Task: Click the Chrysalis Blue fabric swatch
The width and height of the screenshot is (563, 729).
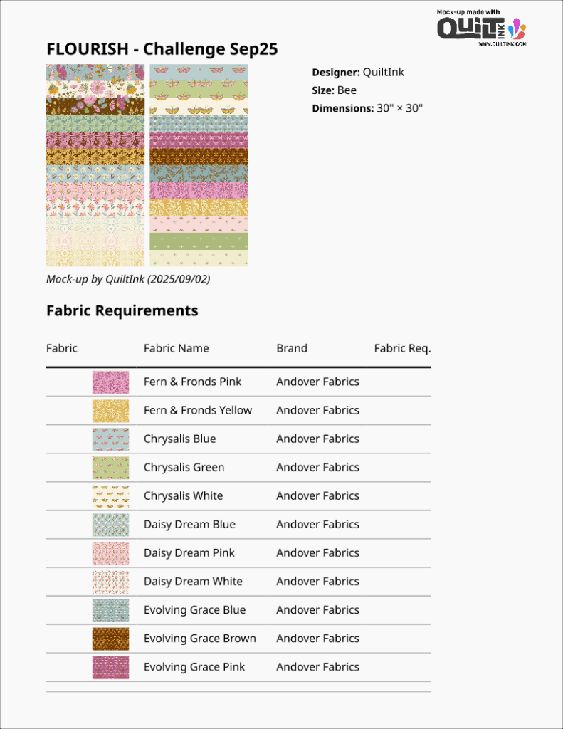Action: (x=110, y=439)
